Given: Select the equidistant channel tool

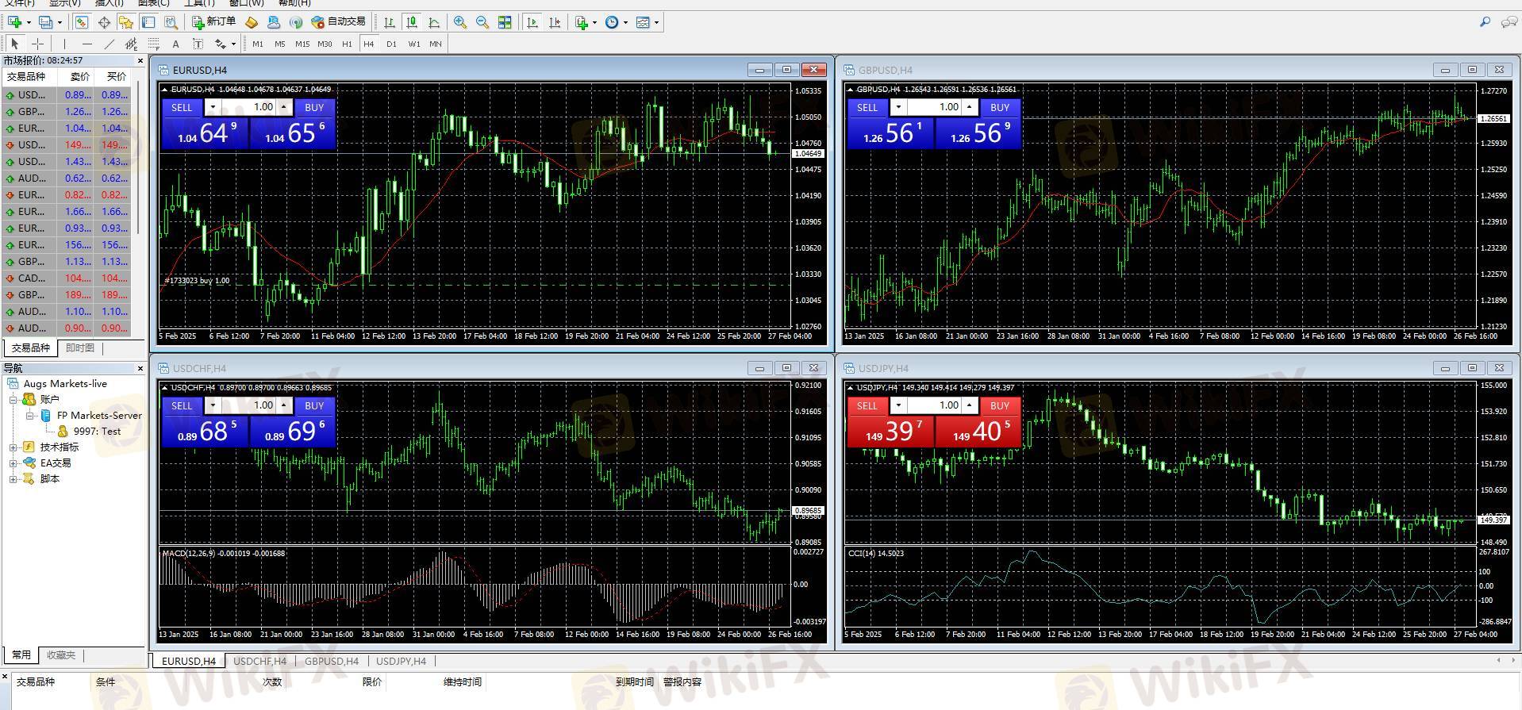Looking at the screenshot, I should 131,44.
